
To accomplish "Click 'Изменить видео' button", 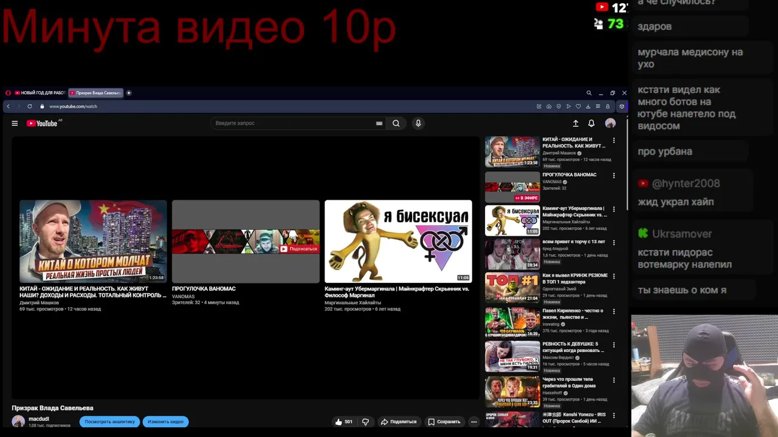I will tap(165, 422).
